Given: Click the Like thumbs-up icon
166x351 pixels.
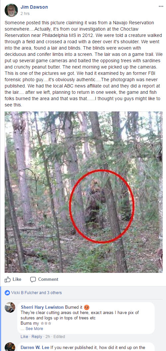Looking at the screenshot, I should pos(8,279).
